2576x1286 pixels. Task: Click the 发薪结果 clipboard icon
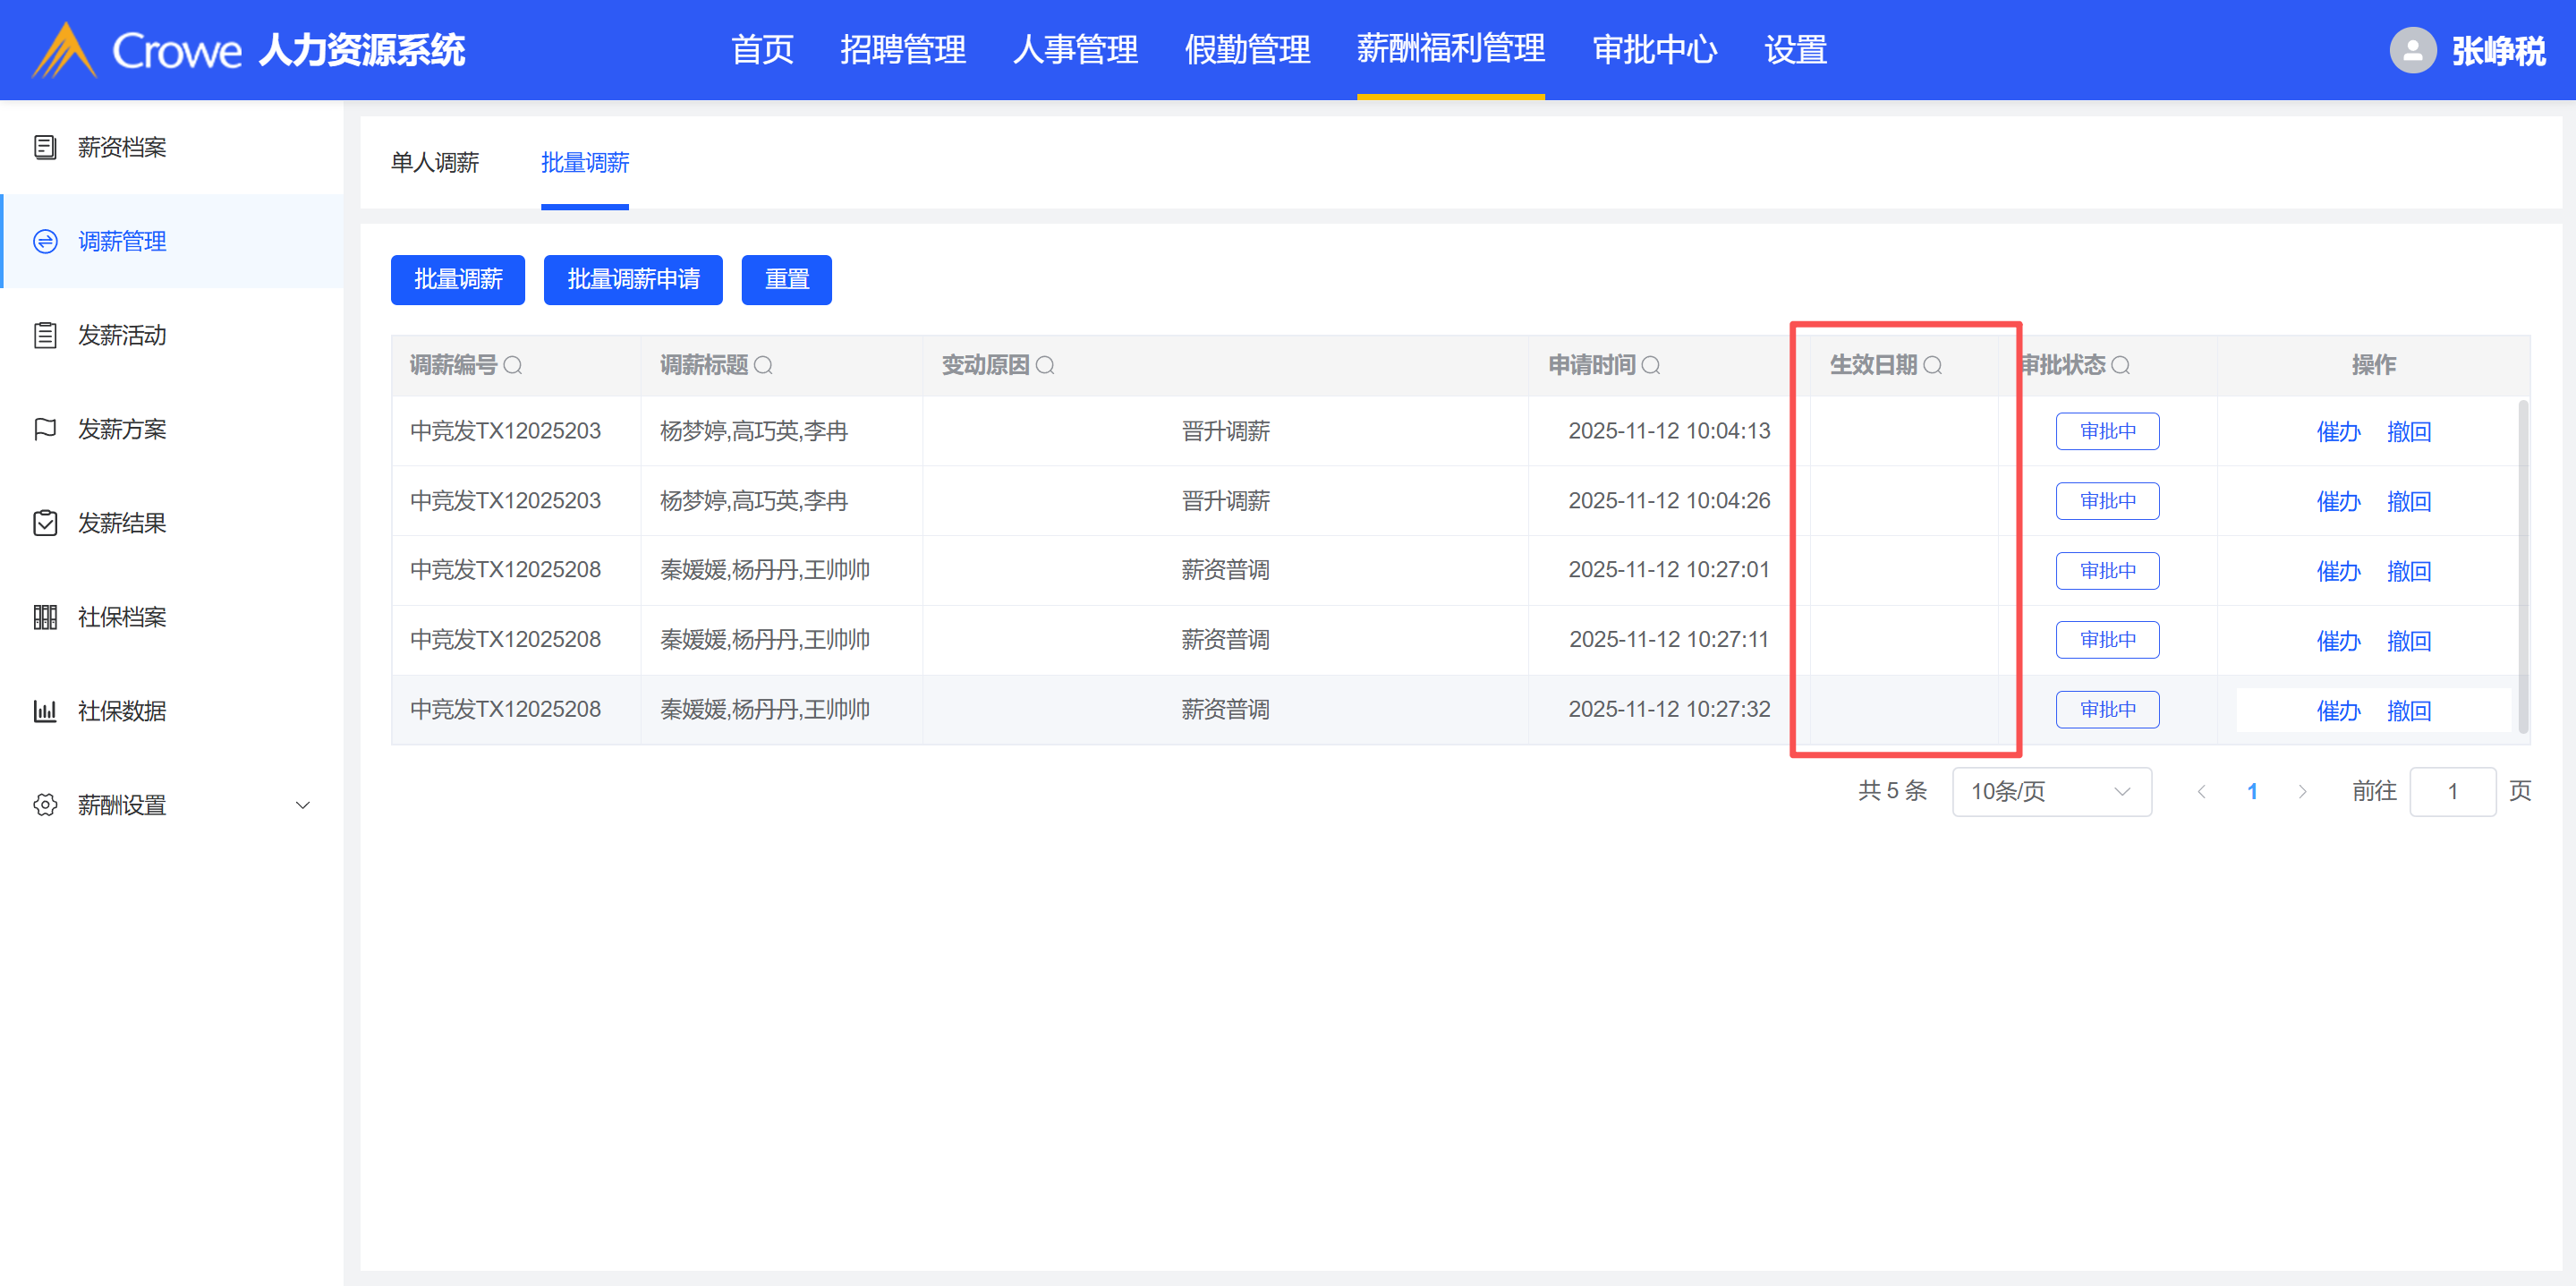[45, 523]
